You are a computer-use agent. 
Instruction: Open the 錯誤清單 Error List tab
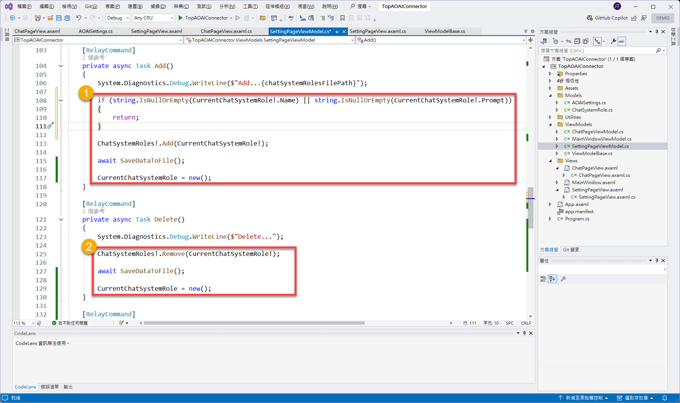click(x=50, y=387)
